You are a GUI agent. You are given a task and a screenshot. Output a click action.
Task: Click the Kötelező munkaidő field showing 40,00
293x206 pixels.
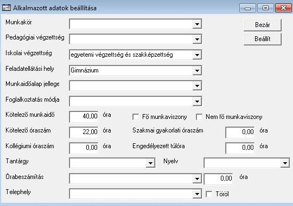point(84,116)
